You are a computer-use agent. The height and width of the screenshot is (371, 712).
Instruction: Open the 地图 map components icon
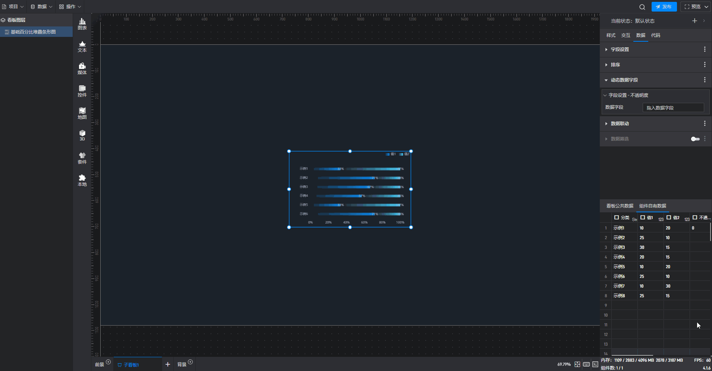tap(82, 113)
